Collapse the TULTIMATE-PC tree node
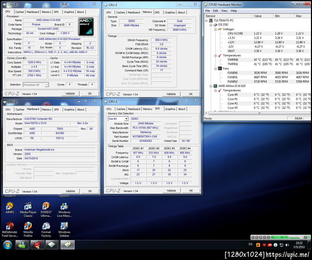 206,20
